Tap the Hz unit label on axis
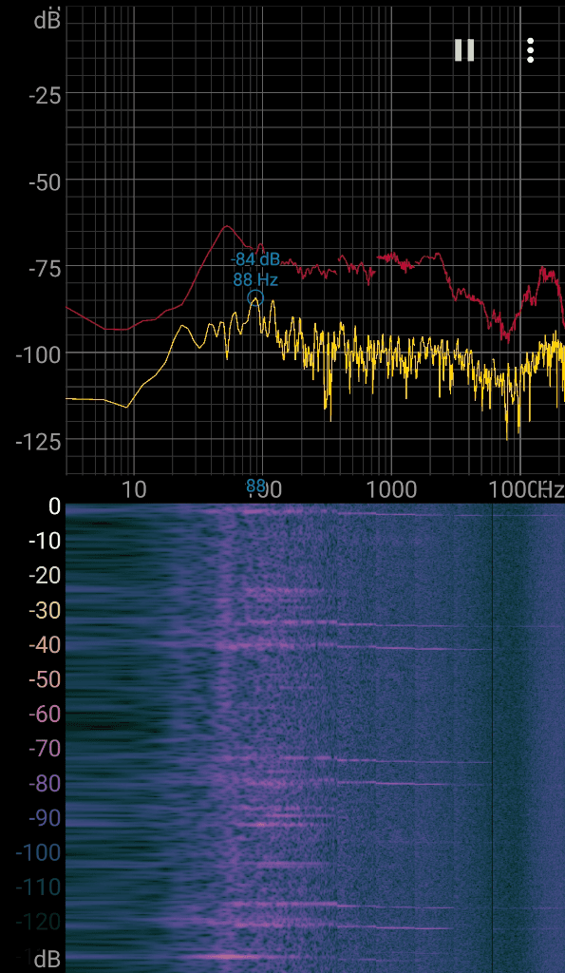The width and height of the screenshot is (565, 973). [551, 489]
